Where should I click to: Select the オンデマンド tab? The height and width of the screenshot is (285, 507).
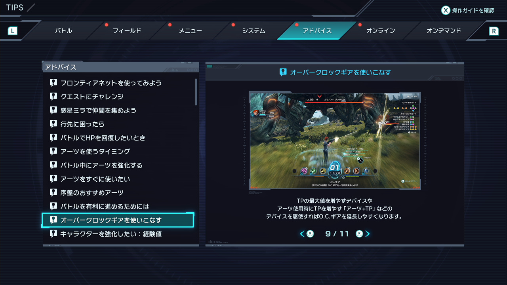(444, 30)
